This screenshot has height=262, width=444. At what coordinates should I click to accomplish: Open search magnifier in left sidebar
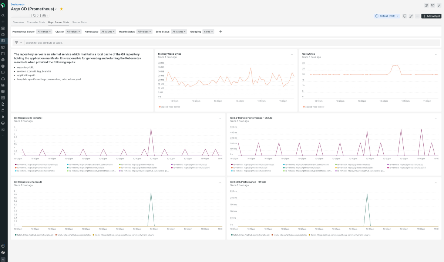coord(3,16)
